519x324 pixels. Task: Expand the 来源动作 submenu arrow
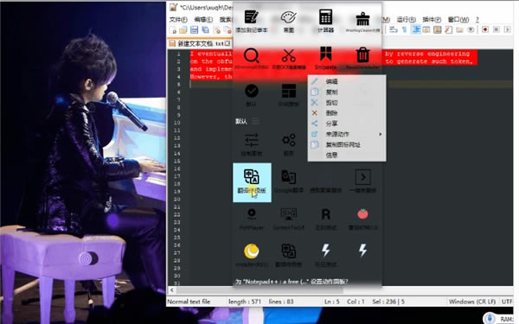pyautogui.click(x=381, y=134)
